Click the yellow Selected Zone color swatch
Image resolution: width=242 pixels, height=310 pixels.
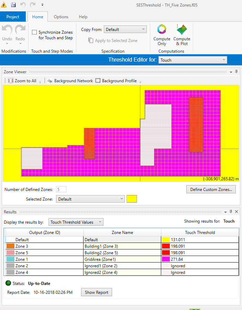[132, 199]
